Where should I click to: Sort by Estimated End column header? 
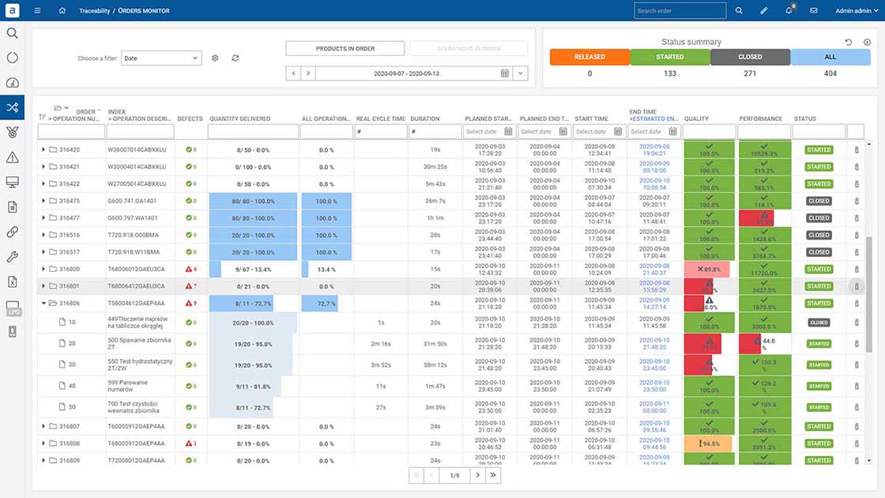pos(654,119)
